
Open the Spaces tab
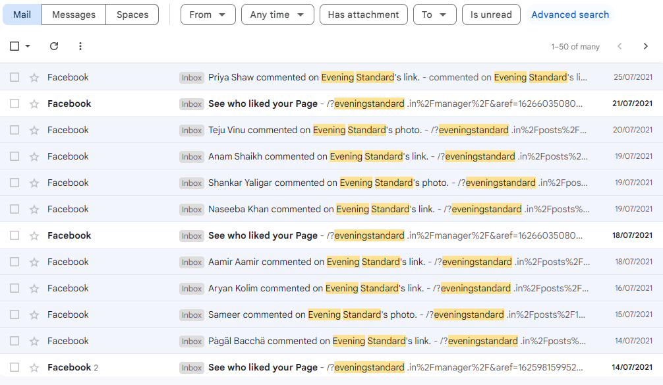pyautogui.click(x=131, y=14)
